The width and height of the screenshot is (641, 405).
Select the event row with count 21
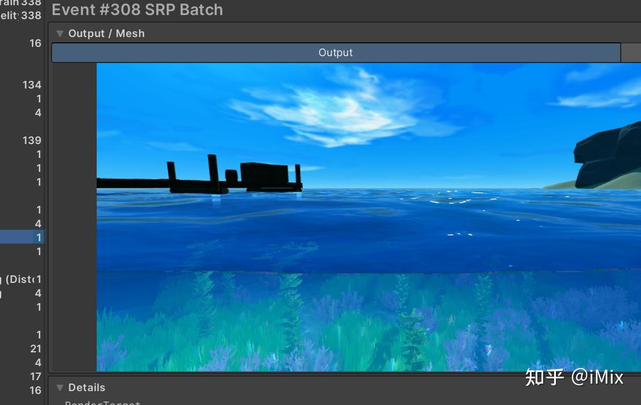tap(21, 349)
